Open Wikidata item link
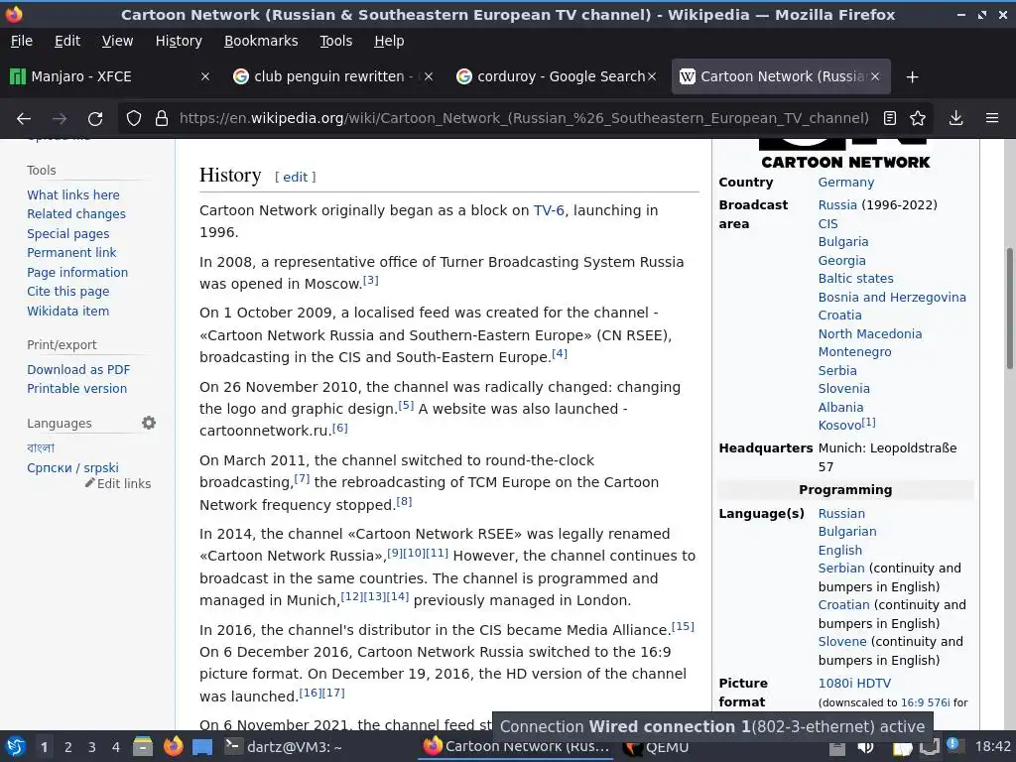Viewport: 1016px width, 762px height. coord(68,311)
